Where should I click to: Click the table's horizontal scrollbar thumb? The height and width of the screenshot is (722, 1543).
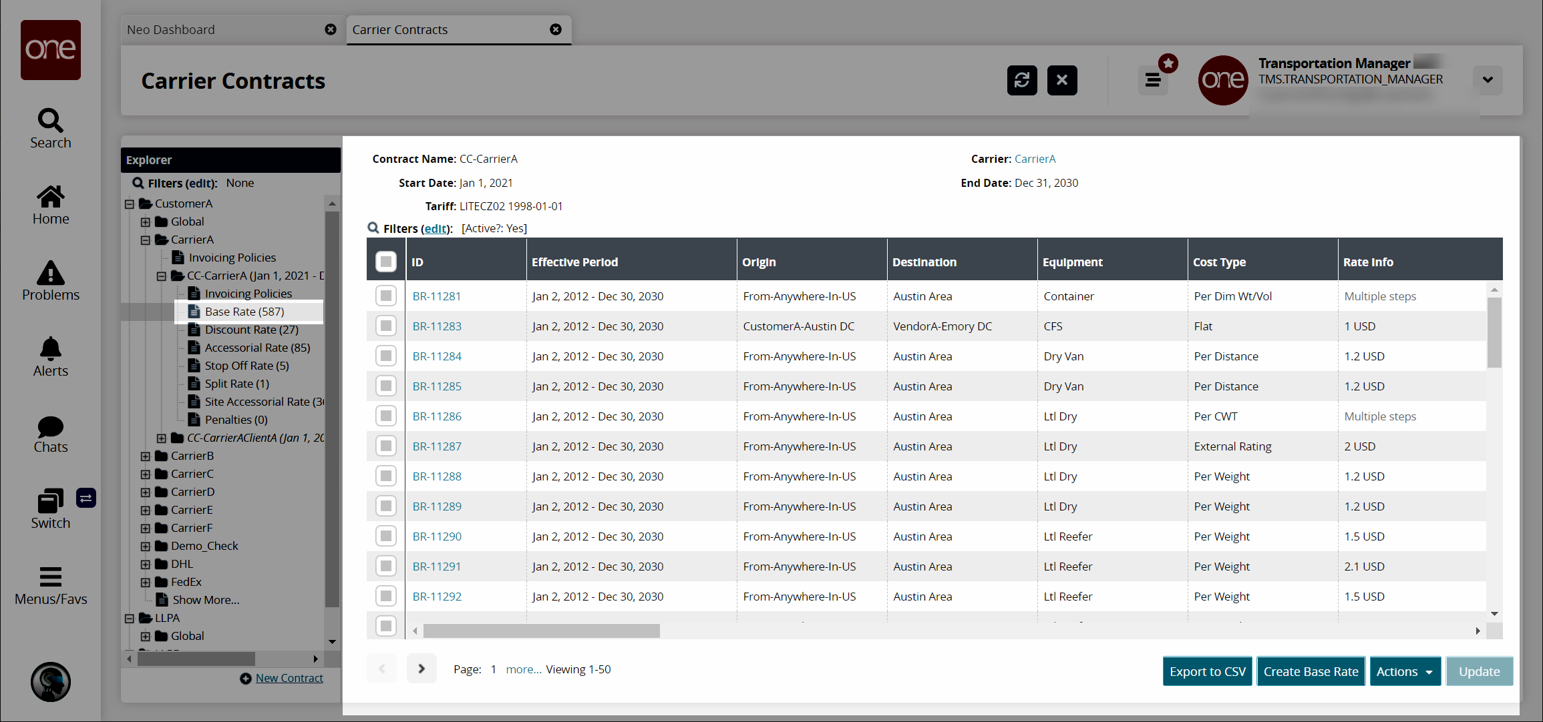[541, 631]
